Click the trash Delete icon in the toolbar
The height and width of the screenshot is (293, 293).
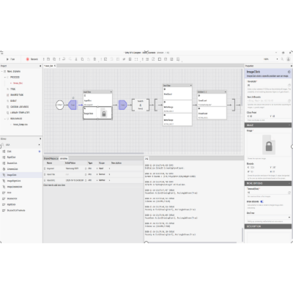point(94,59)
